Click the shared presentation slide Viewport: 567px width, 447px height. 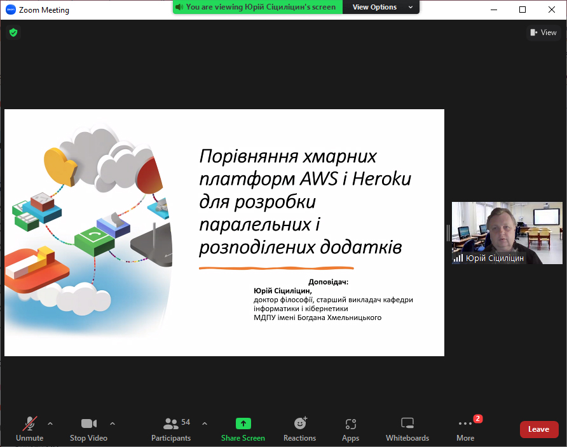(x=224, y=232)
